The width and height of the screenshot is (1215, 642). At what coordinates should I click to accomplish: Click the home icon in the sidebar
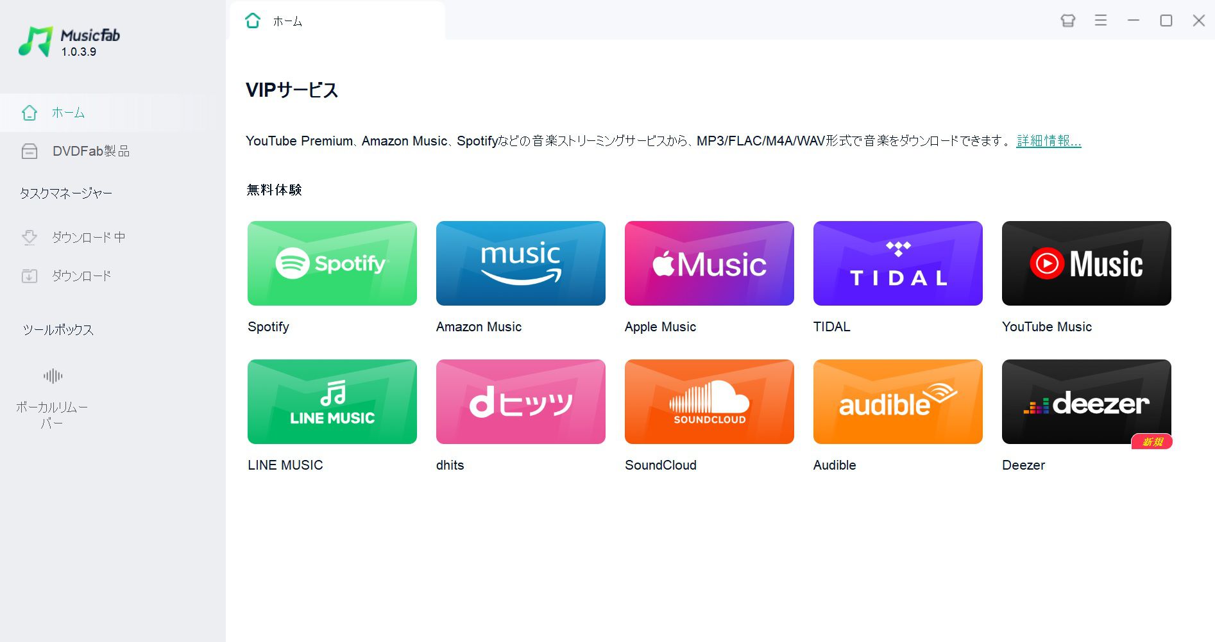pyautogui.click(x=30, y=113)
